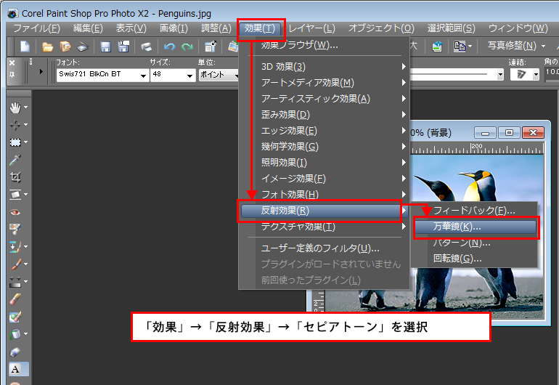Select the Red Eye tool

15,212
